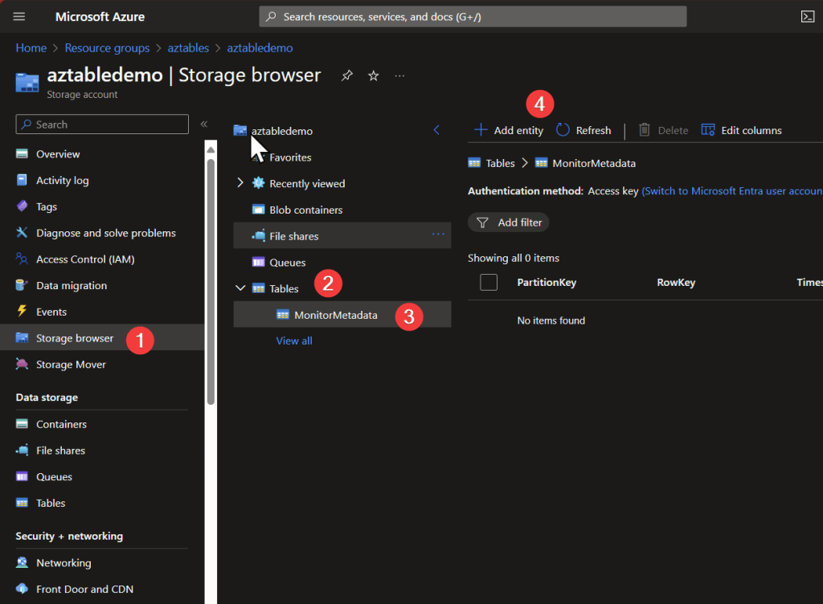Collapse the left navigation menu with chevrons
The height and width of the screenshot is (604, 823).
pos(204,124)
